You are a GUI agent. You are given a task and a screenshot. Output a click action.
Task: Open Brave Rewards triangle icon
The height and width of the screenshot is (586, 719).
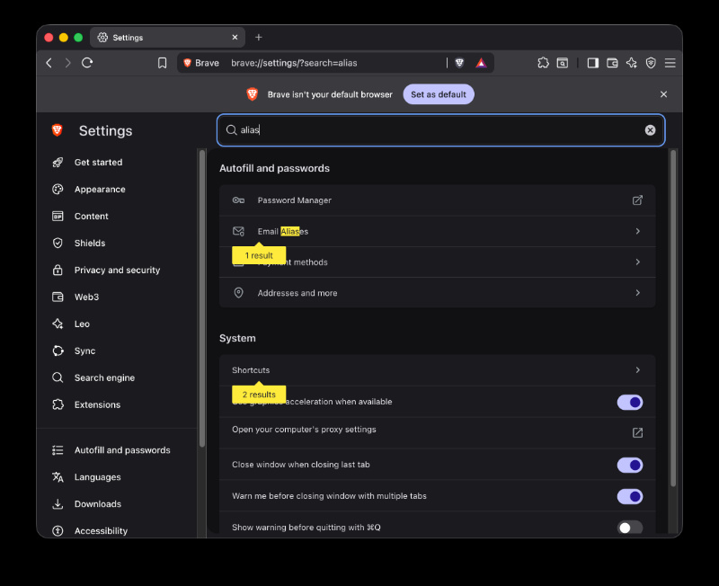pyautogui.click(x=481, y=63)
